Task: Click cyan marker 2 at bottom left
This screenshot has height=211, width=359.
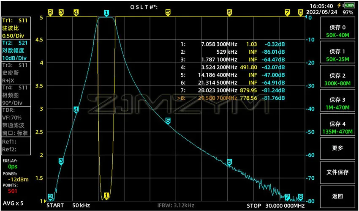Action: click(50, 197)
